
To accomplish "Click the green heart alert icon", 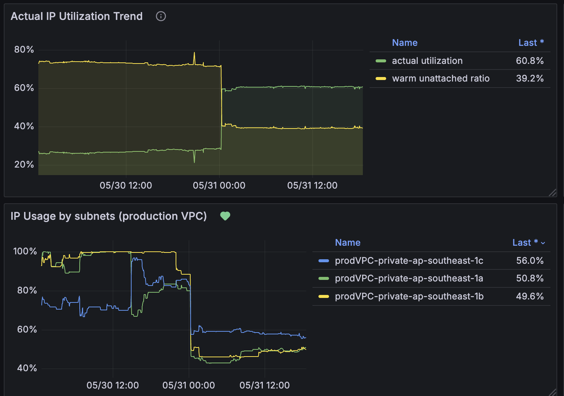I will 225,216.
